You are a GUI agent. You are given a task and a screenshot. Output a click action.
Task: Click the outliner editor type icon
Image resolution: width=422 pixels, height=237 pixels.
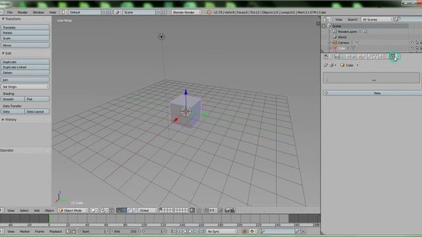tap(327, 19)
